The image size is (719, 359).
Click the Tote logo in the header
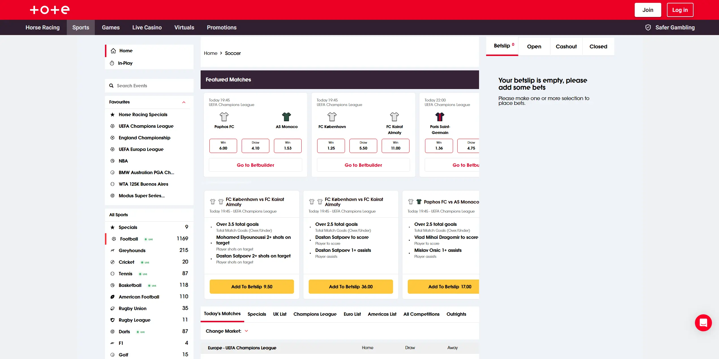click(x=50, y=10)
